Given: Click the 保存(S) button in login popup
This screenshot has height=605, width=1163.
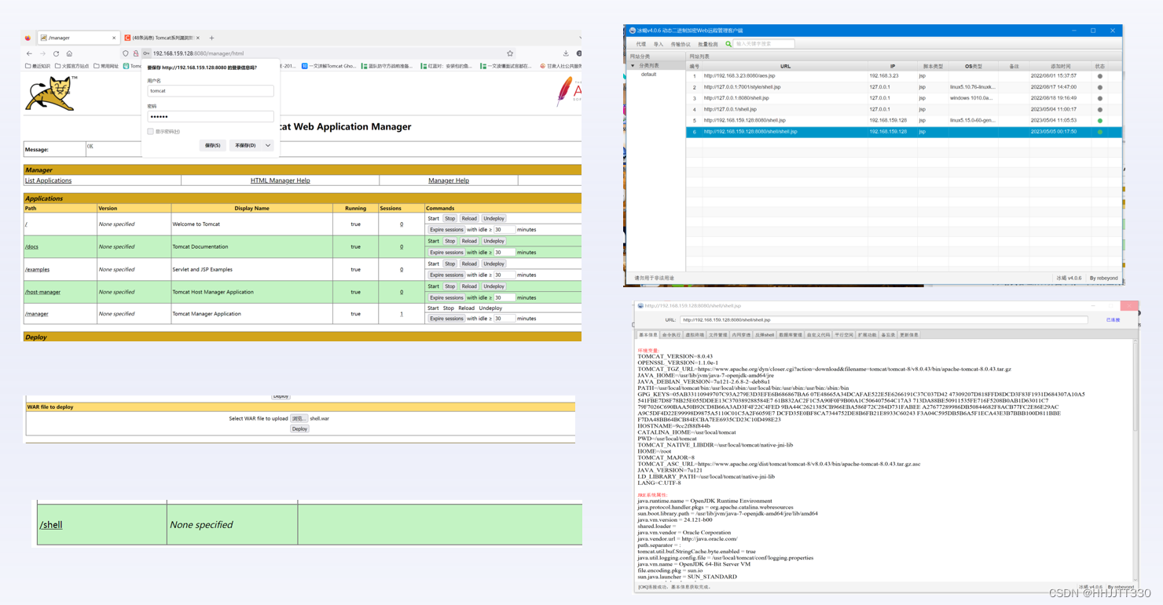Looking at the screenshot, I should click(x=212, y=145).
